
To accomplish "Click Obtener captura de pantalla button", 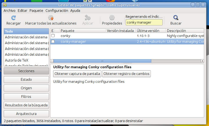I will click(x=77, y=74).
